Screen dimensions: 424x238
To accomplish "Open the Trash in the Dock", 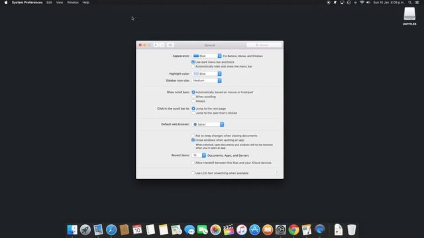I will click(x=351, y=230).
